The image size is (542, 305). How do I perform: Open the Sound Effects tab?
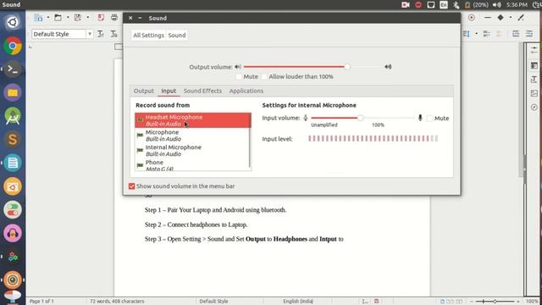(202, 91)
